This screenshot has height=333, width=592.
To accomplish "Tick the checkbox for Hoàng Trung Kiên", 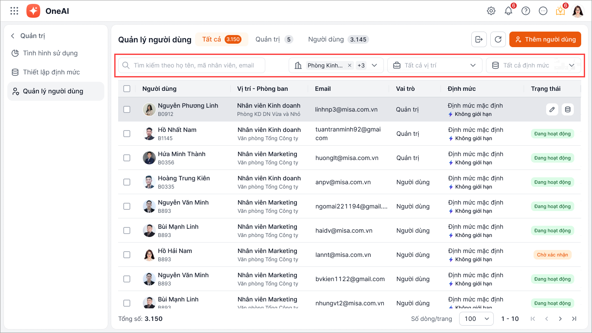I will coord(127,182).
